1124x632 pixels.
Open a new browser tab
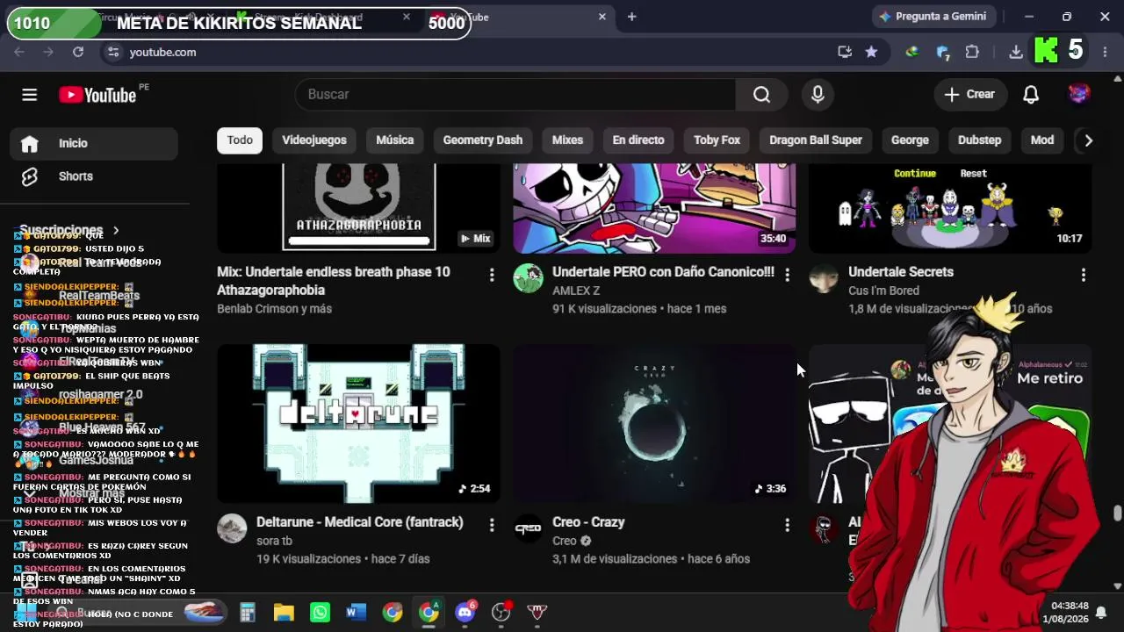631,17
